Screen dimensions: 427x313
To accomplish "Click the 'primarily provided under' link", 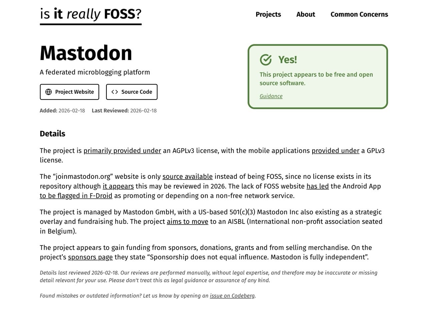I will point(122,150).
